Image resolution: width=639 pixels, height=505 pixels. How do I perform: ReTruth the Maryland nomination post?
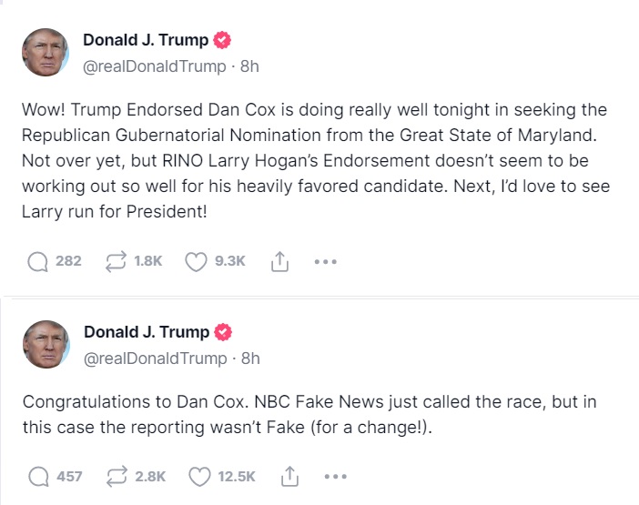point(117,261)
